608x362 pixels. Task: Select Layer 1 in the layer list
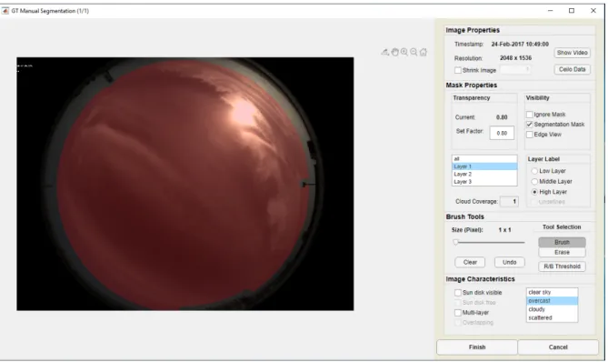tap(484, 166)
